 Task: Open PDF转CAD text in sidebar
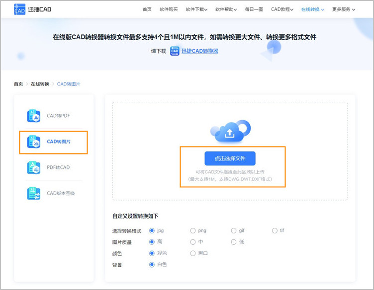coord(59,167)
